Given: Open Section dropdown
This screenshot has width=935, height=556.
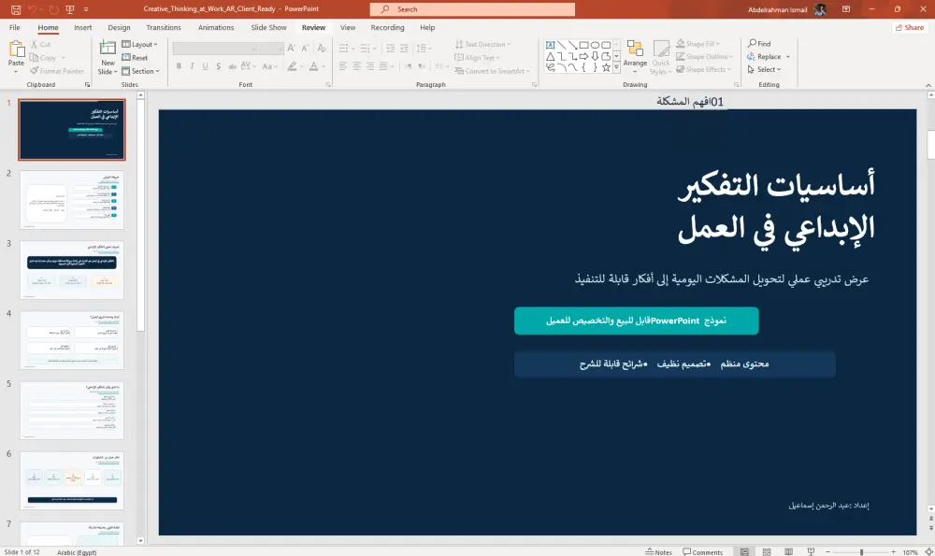Looking at the screenshot, I should click(x=141, y=71).
